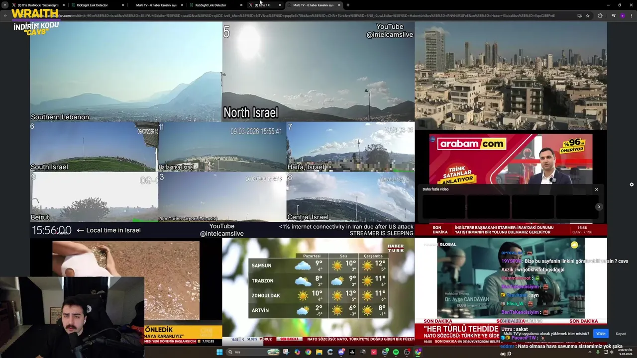Dismiss the install prompt with Kapat
This screenshot has width=637, height=358.
pyautogui.click(x=621, y=334)
